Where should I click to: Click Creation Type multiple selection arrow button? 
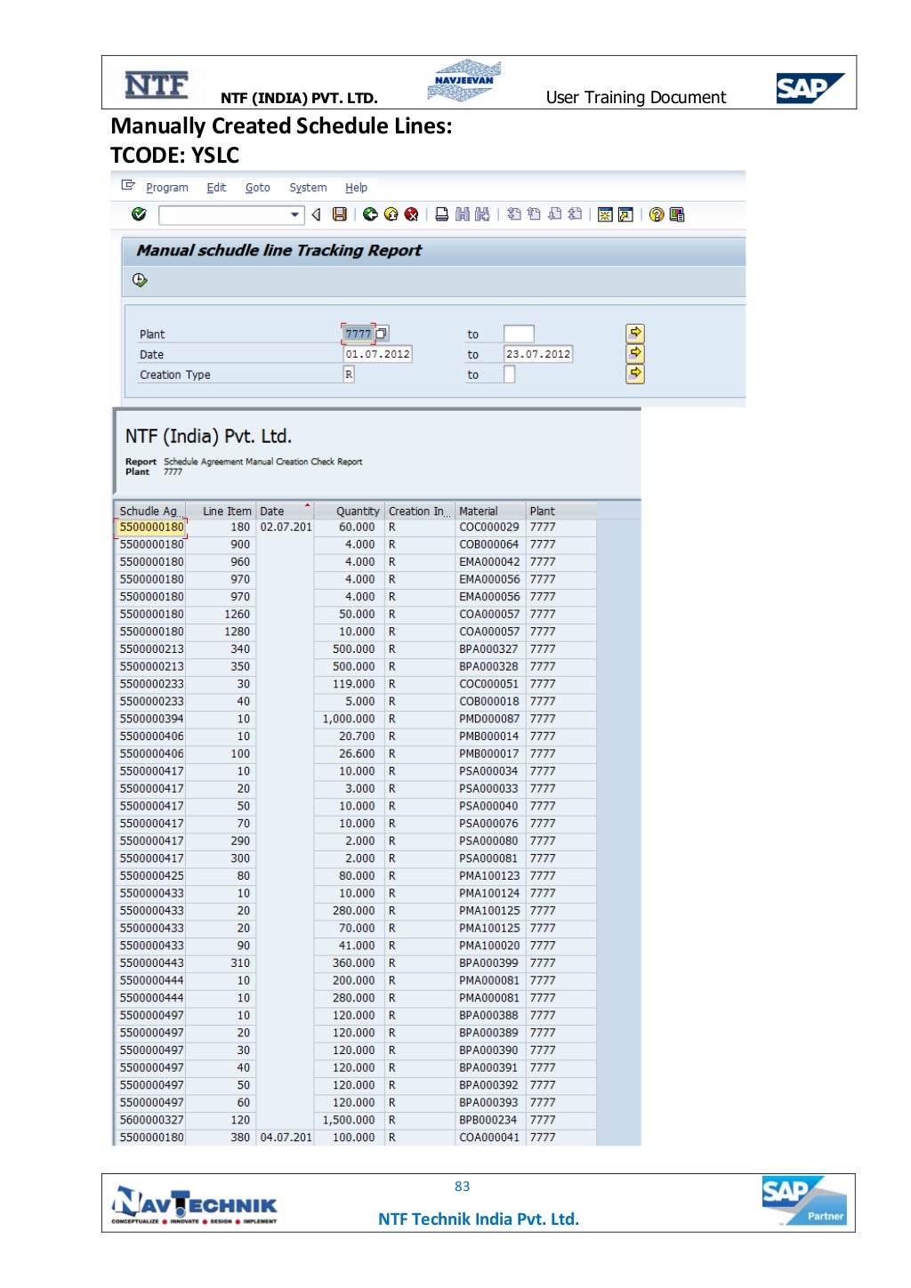(x=635, y=374)
